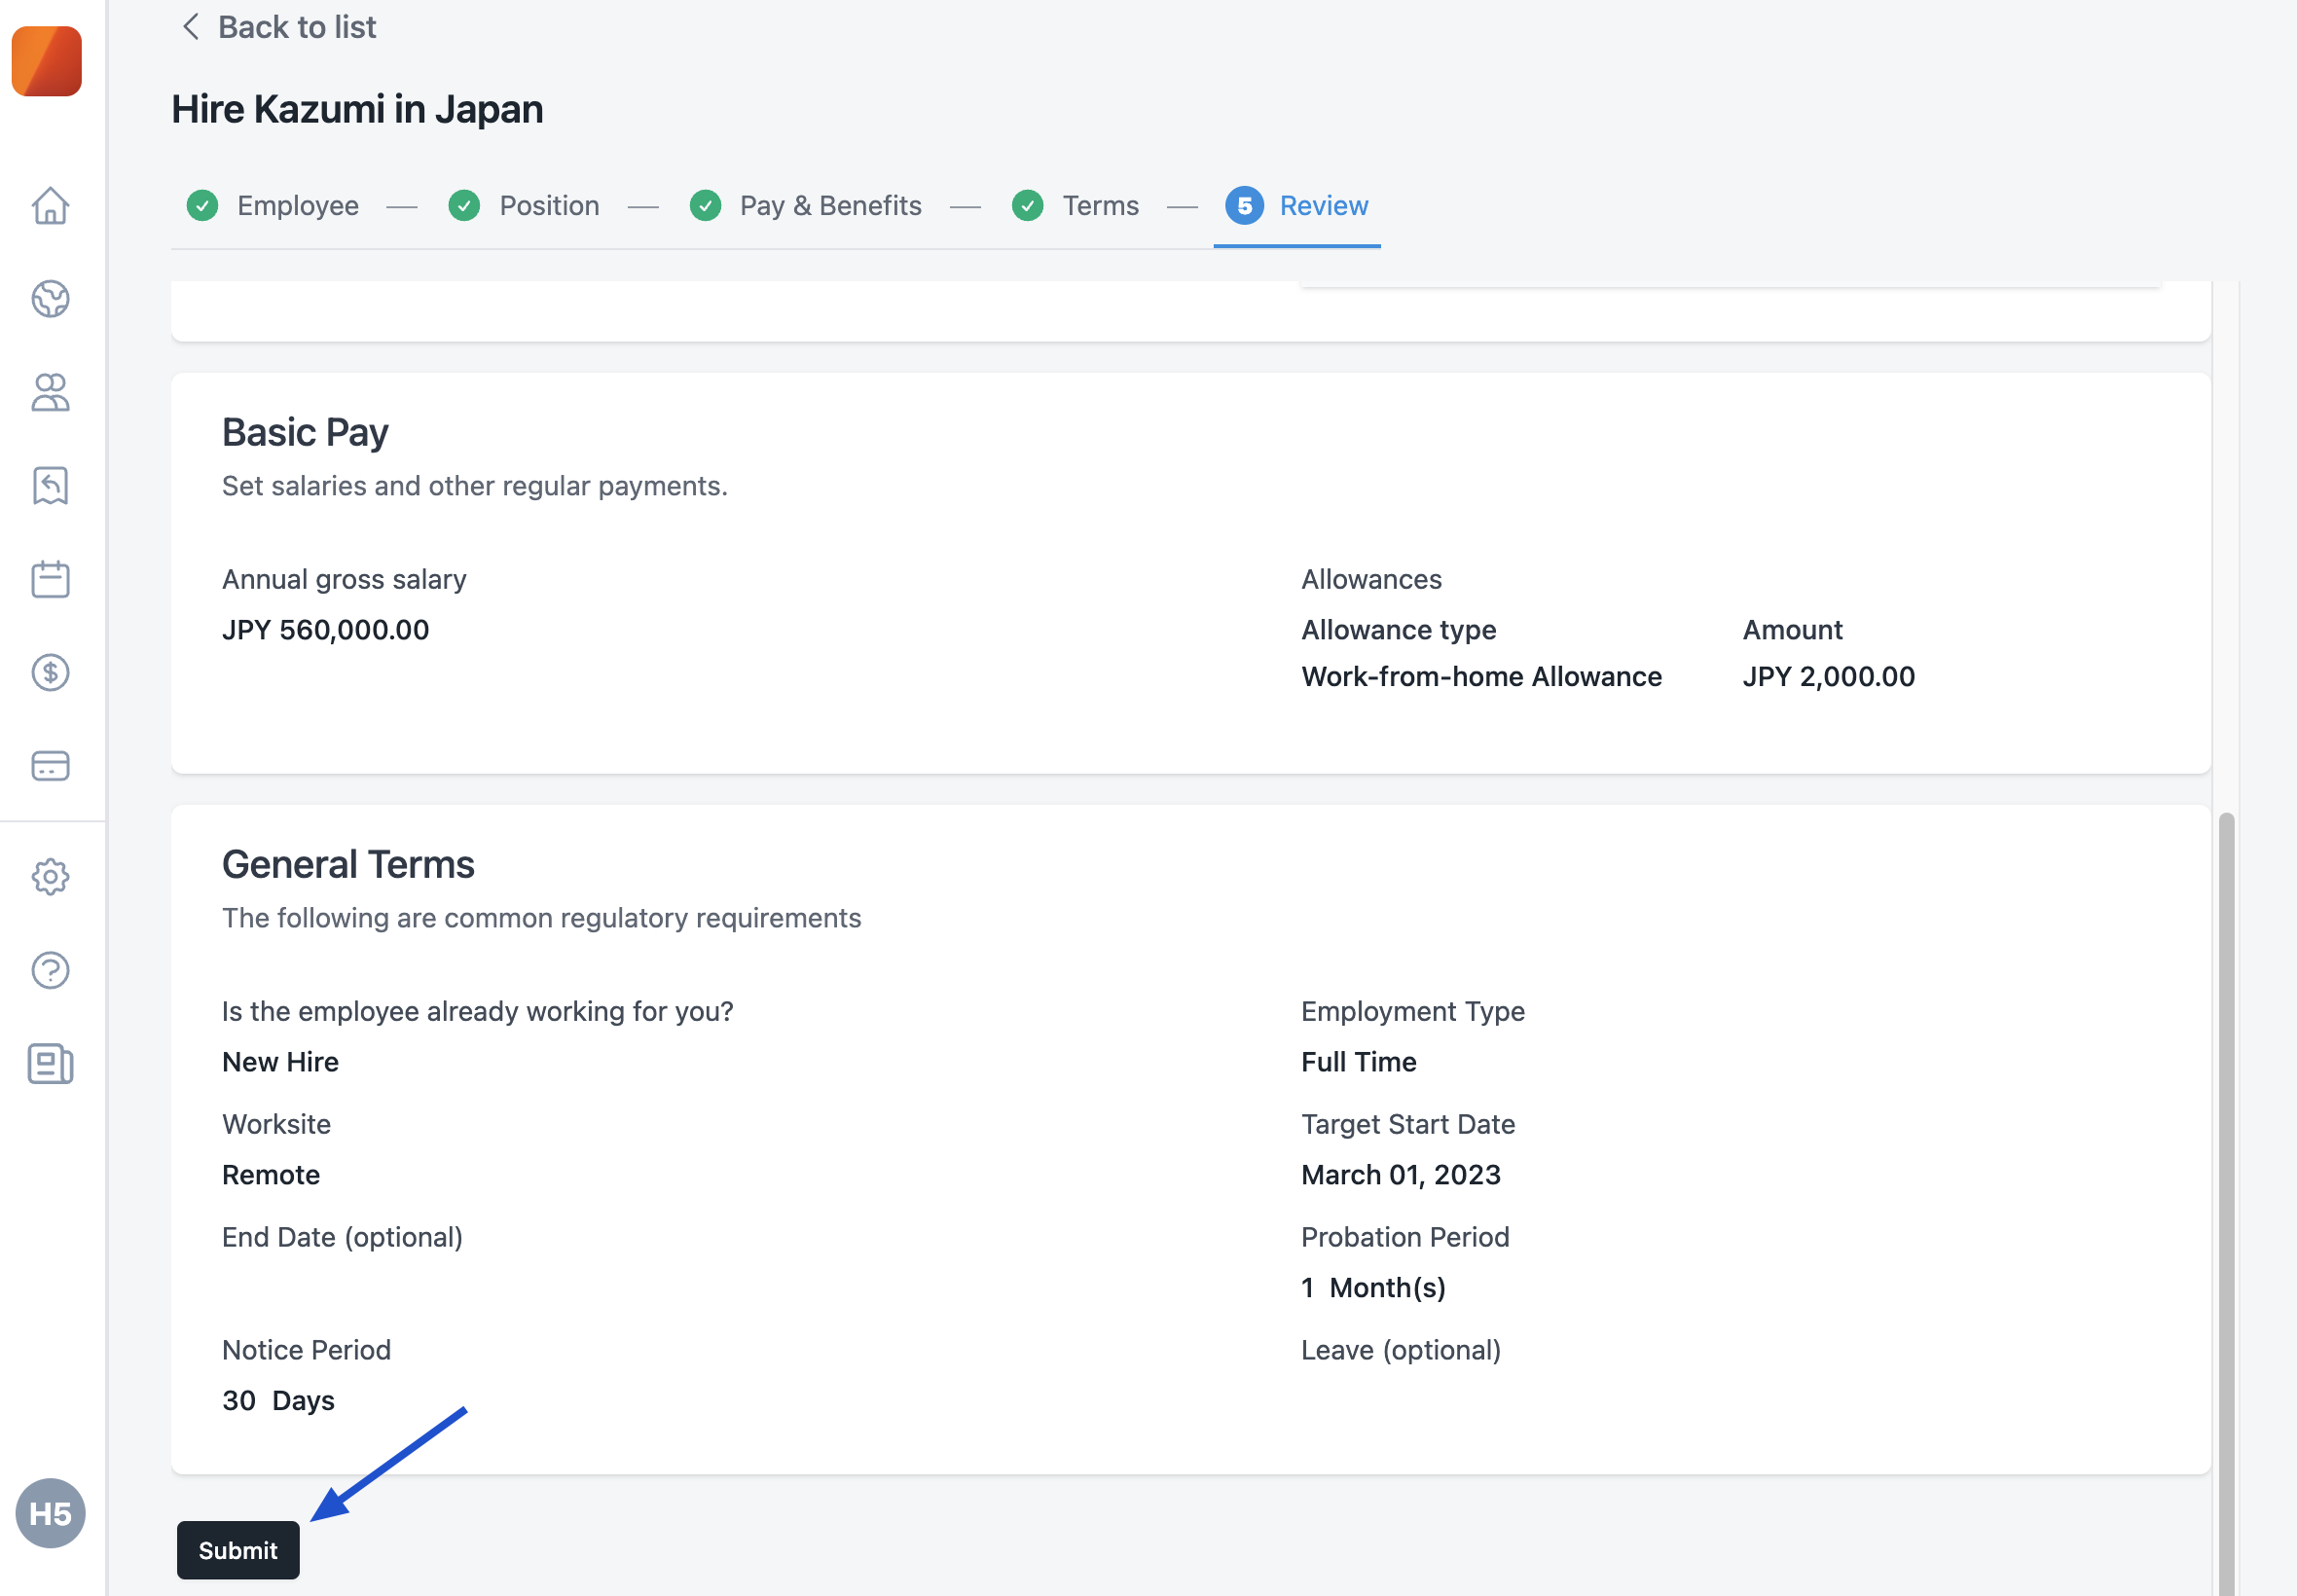The height and width of the screenshot is (1596, 2297).
Task: Open the settings gear icon
Action: pos(50,877)
